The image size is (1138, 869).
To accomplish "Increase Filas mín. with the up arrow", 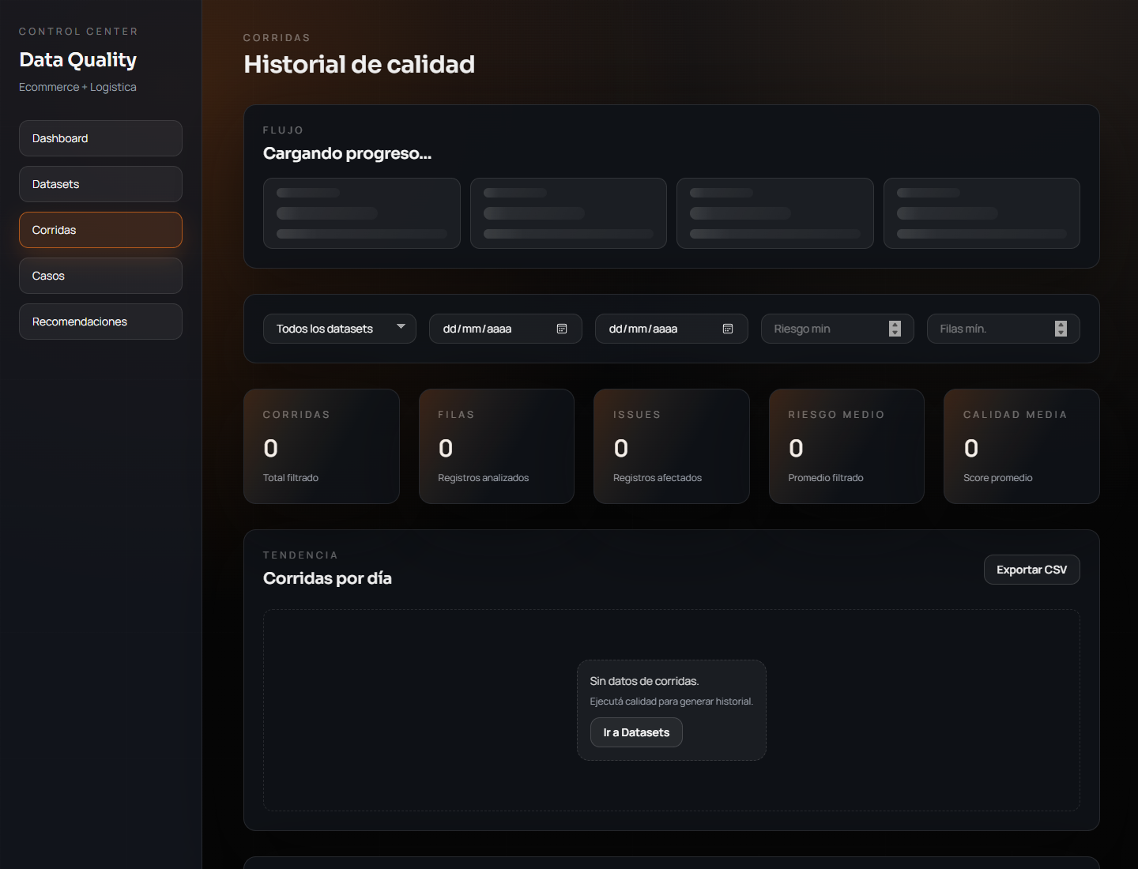I will click(x=1061, y=325).
